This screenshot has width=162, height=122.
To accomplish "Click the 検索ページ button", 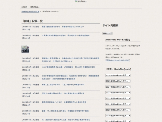I will tap(107, 33).
